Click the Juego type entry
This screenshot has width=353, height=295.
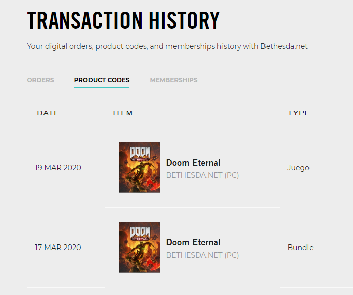tap(298, 168)
